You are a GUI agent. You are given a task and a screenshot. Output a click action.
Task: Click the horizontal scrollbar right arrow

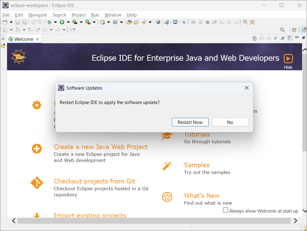[295, 221]
